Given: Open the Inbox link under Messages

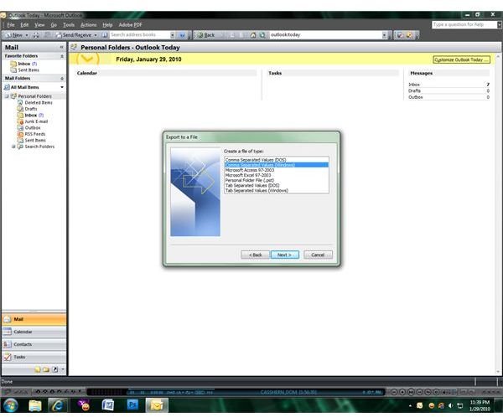Looking at the screenshot, I should pyautogui.click(x=414, y=85).
